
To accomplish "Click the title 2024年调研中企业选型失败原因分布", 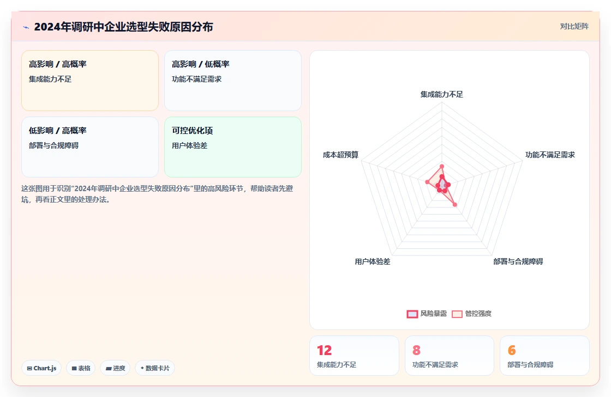I will point(123,27).
